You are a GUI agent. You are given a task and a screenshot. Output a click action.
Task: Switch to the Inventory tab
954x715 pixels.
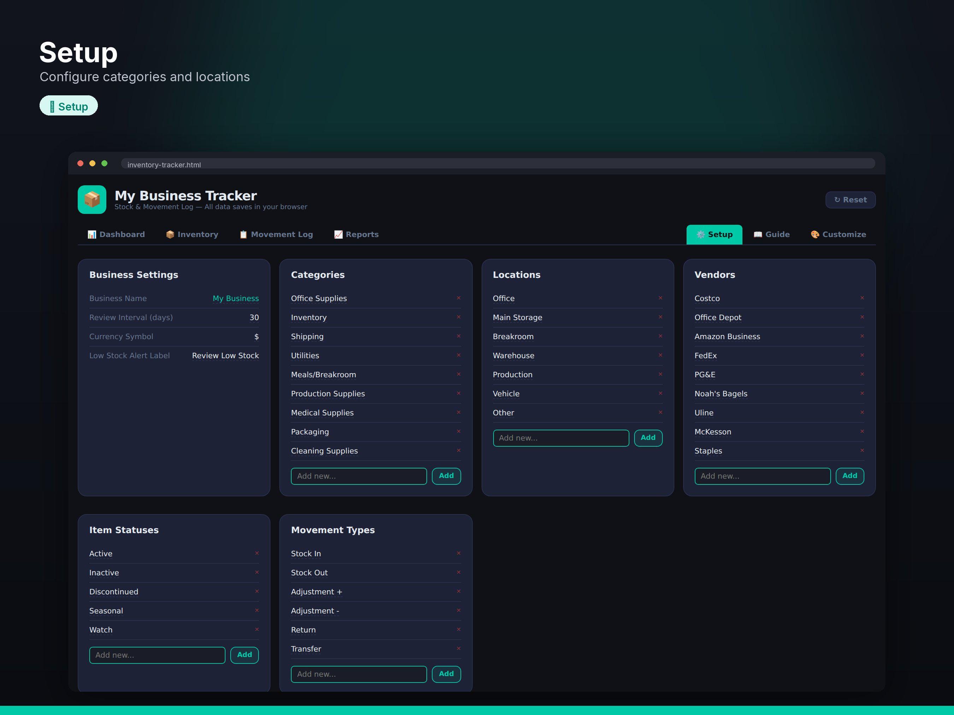tap(192, 234)
